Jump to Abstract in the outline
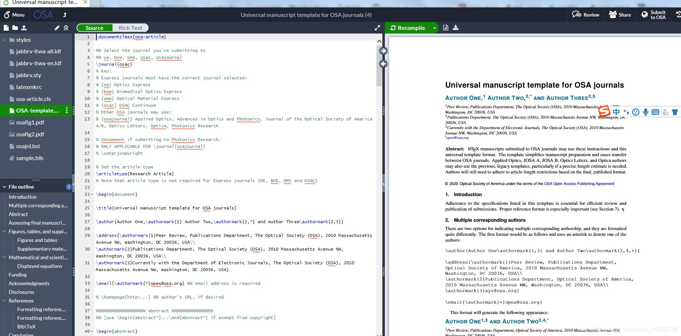681x336 pixels. pos(18,214)
